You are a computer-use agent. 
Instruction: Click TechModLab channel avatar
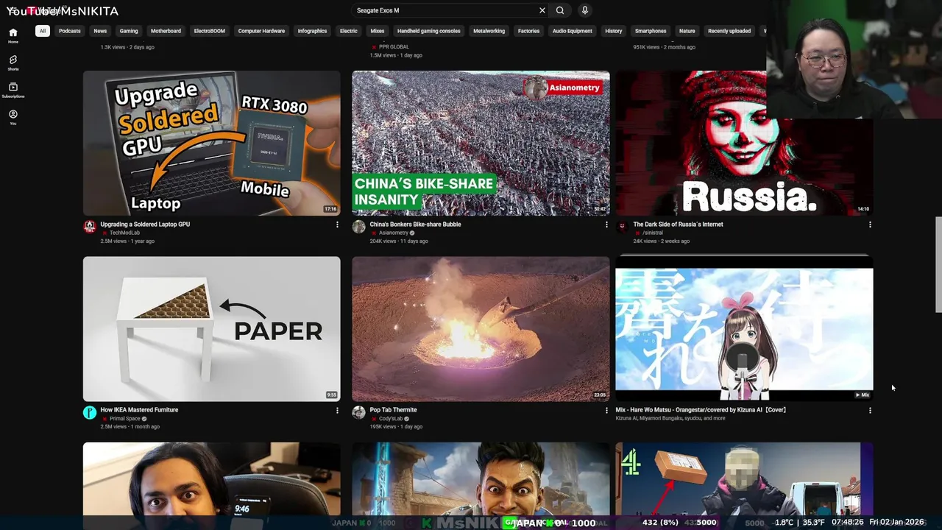tap(90, 227)
